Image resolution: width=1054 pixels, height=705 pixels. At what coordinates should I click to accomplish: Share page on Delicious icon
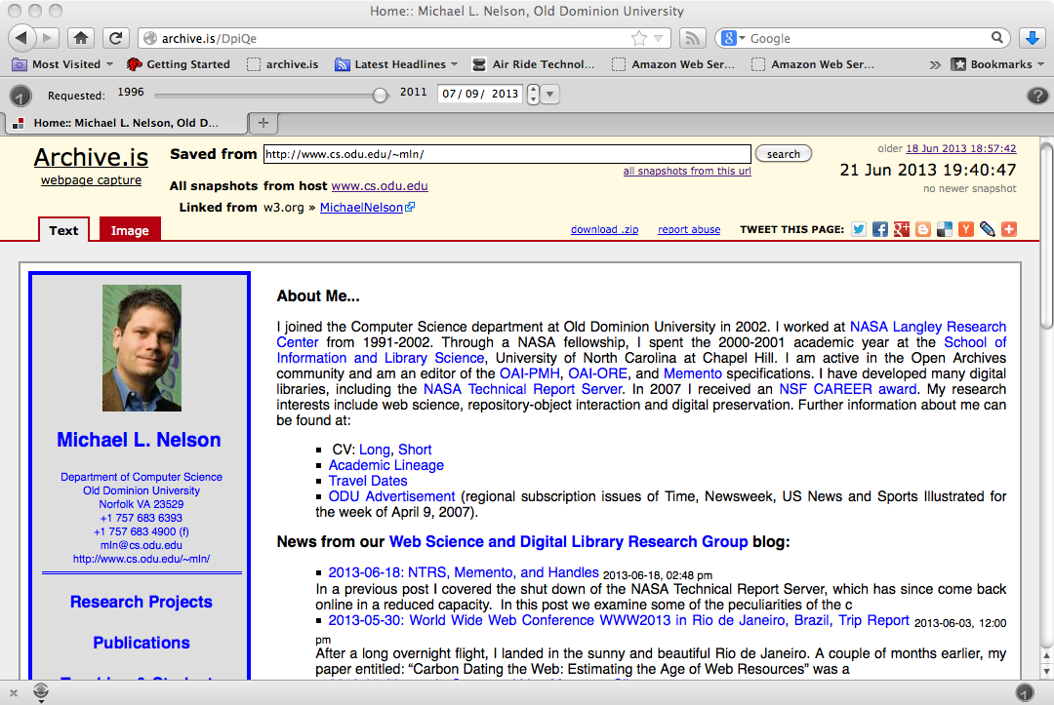pyautogui.click(x=945, y=229)
